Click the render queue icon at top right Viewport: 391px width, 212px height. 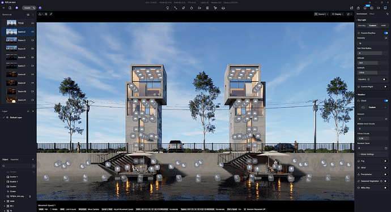coord(385,8)
